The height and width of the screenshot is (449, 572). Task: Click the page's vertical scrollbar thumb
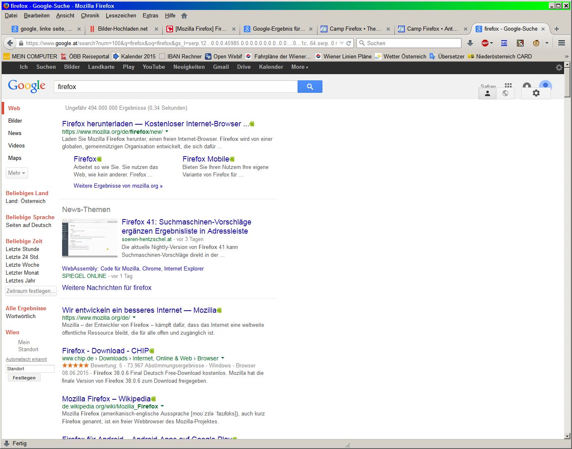(567, 82)
